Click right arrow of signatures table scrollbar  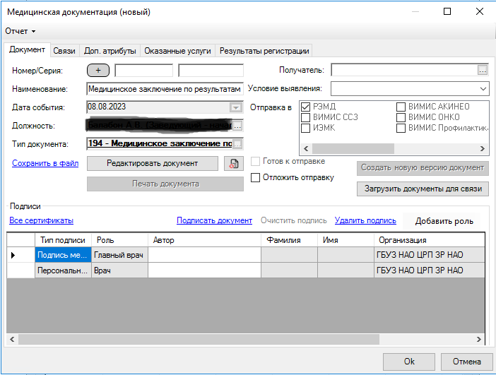click(478, 339)
